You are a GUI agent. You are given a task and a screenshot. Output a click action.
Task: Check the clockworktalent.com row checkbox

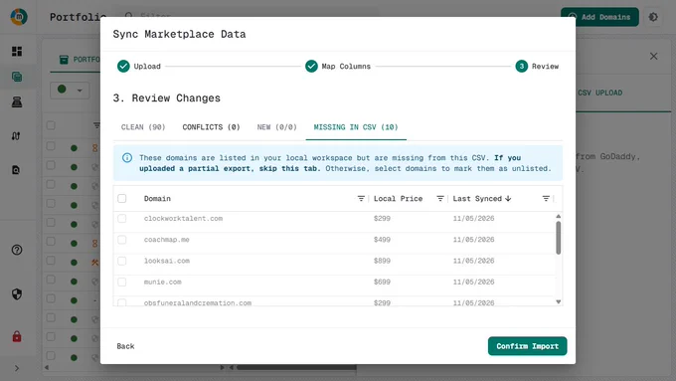tap(122, 218)
